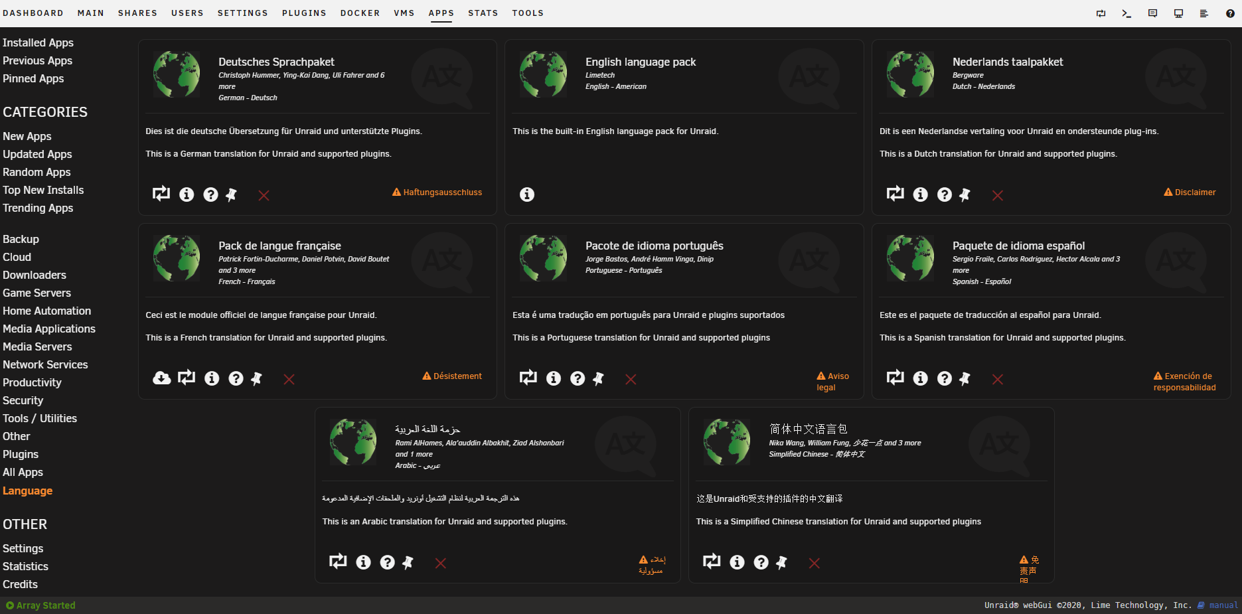Click the info icon on the Arabic language pack
Viewport: 1242px width, 614px height.
[x=363, y=562]
